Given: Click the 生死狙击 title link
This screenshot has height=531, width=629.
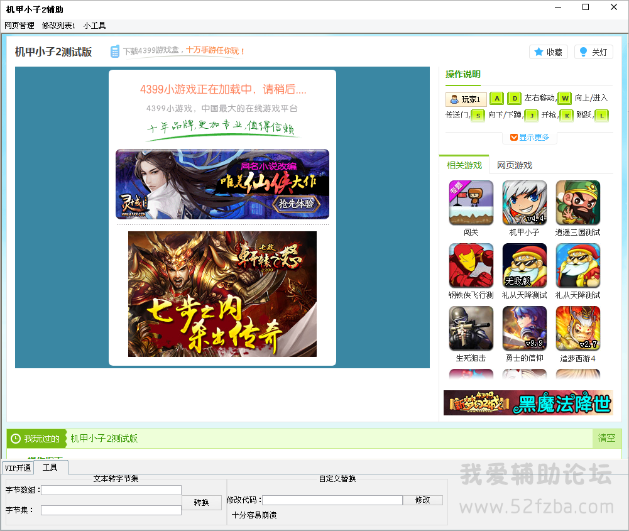Looking at the screenshot, I should pos(471,358).
